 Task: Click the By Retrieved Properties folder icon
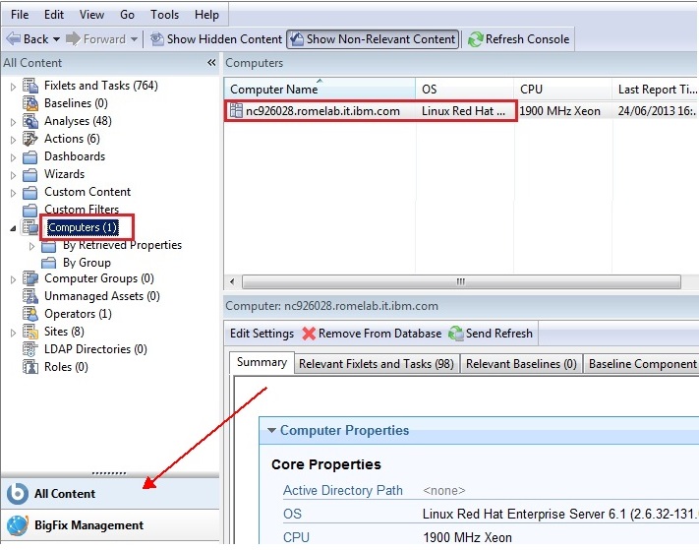[48, 245]
